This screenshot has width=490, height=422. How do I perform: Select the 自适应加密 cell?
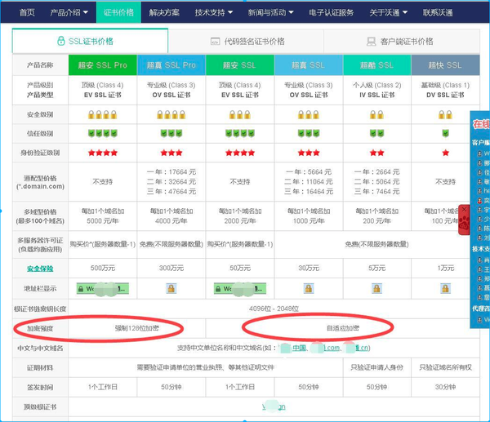(342, 328)
